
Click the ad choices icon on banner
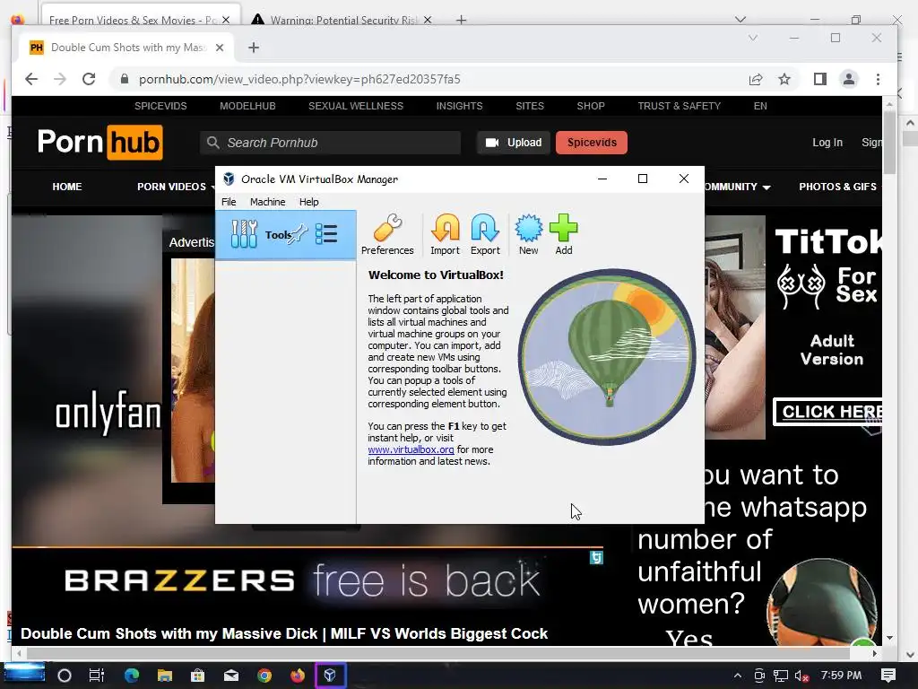596,558
